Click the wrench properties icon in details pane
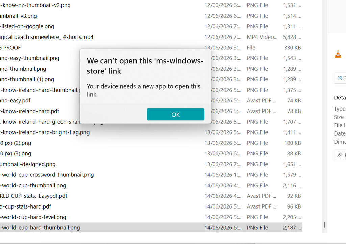Viewport: 346px width, 244px height. 340,155
